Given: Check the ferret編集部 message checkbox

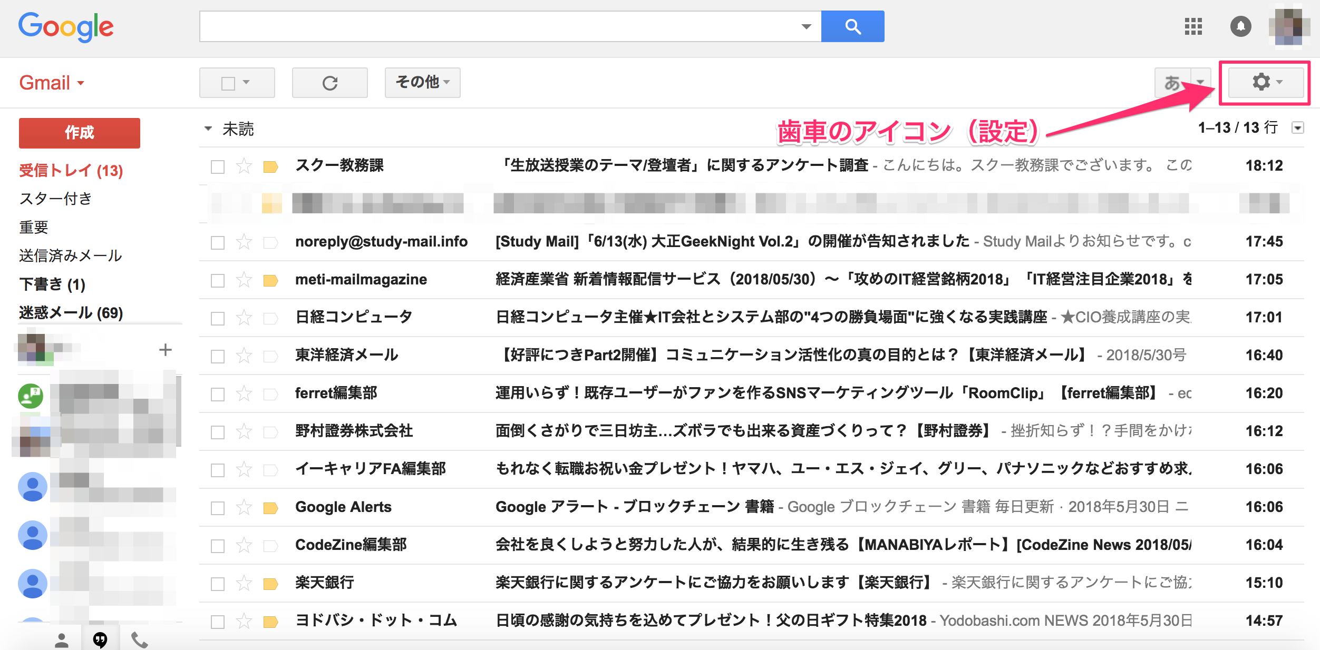Looking at the screenshot, I should [218, 395].
